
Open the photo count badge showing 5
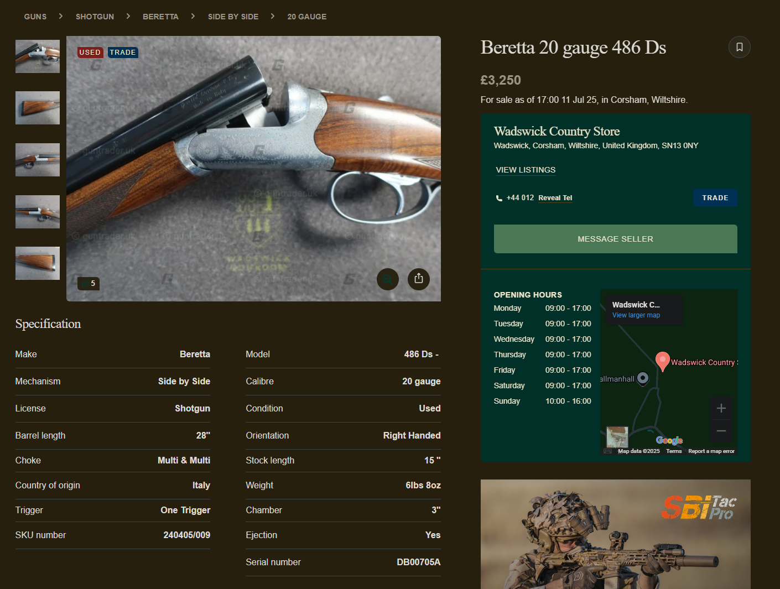tap(89, 284)
